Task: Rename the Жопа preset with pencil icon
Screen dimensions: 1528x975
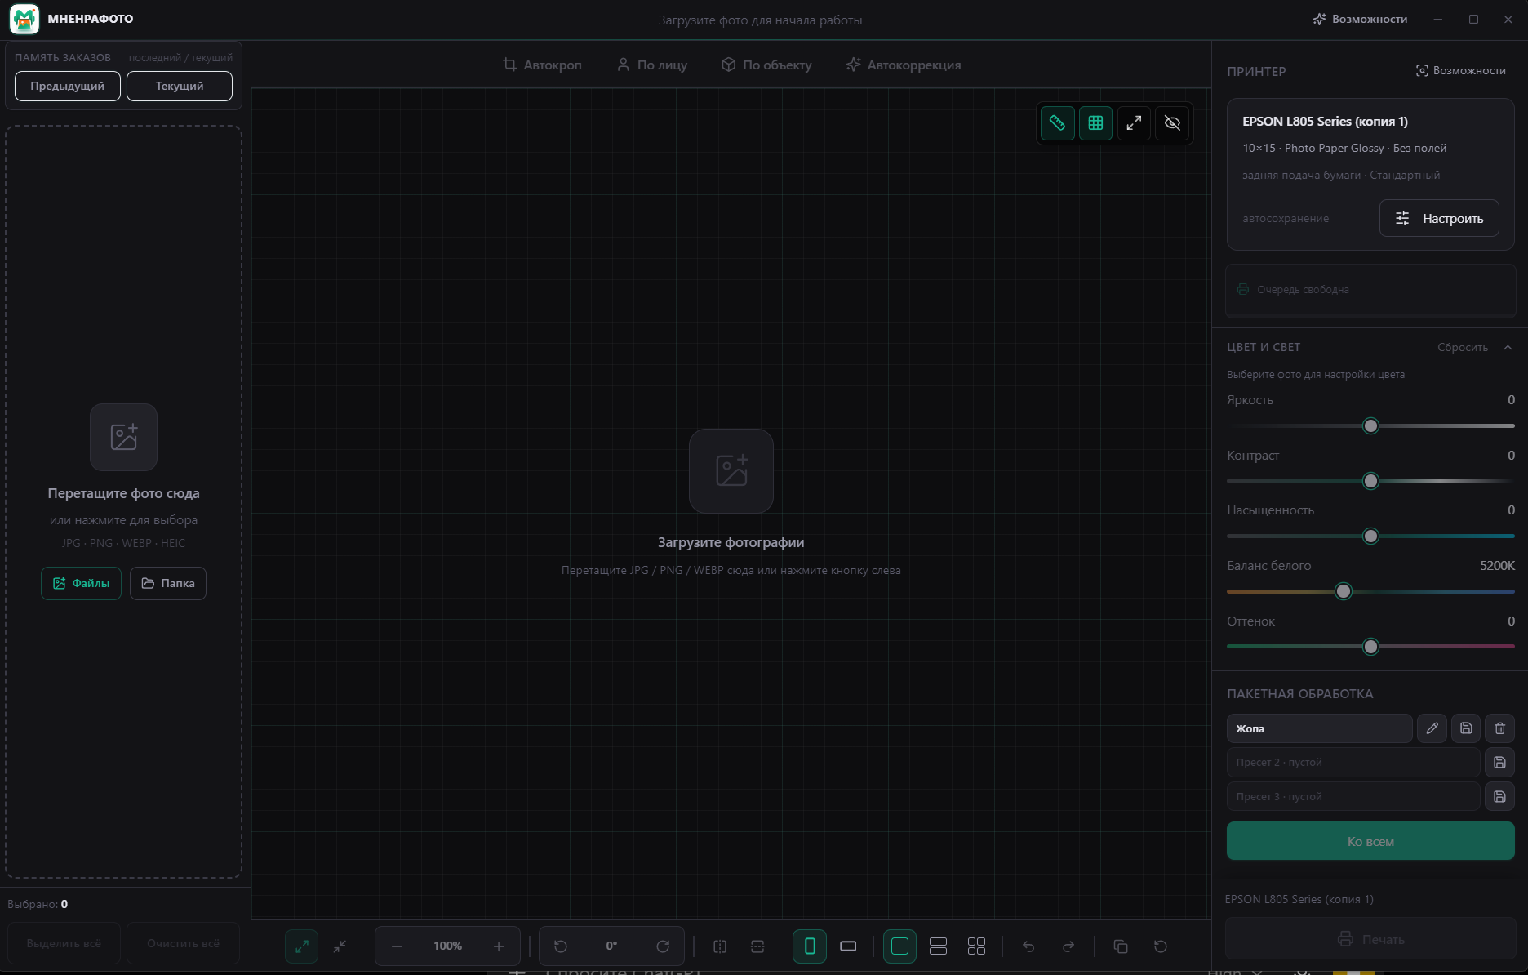Action: tap(1432, 728)
